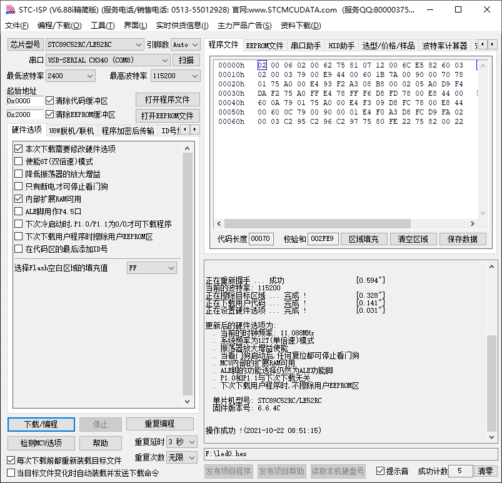
Task: Switch to 波特率计算器 tab
Action: tap(444, 46)
